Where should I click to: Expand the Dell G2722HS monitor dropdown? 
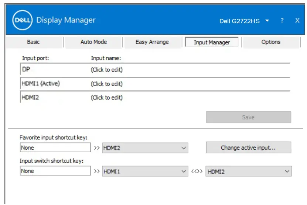point(267,21)
